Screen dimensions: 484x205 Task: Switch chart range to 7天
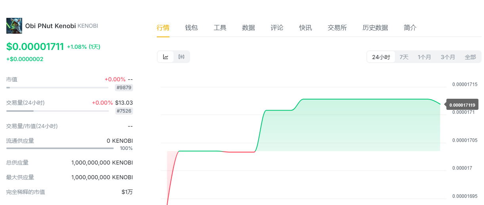click(x=404, y=57)
